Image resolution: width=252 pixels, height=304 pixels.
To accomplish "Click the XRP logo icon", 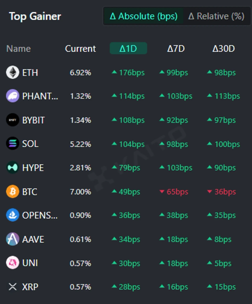I will (13, 287).
